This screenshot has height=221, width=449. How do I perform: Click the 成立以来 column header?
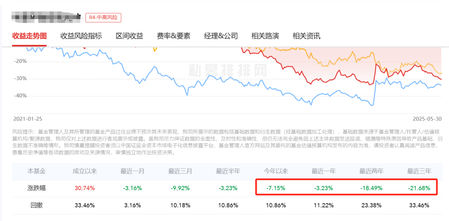click(85, 172)
